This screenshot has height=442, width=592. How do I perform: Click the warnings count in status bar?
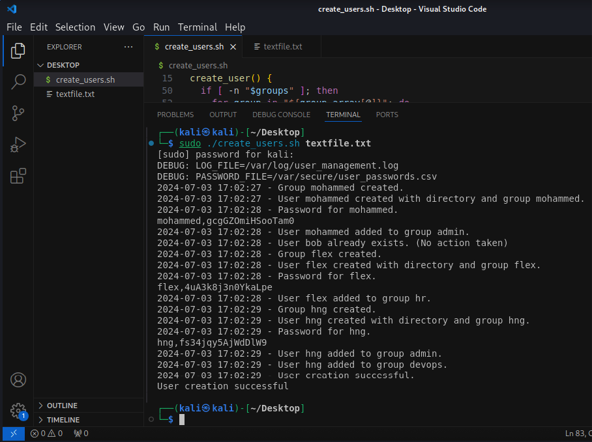[x=55, y=434]
